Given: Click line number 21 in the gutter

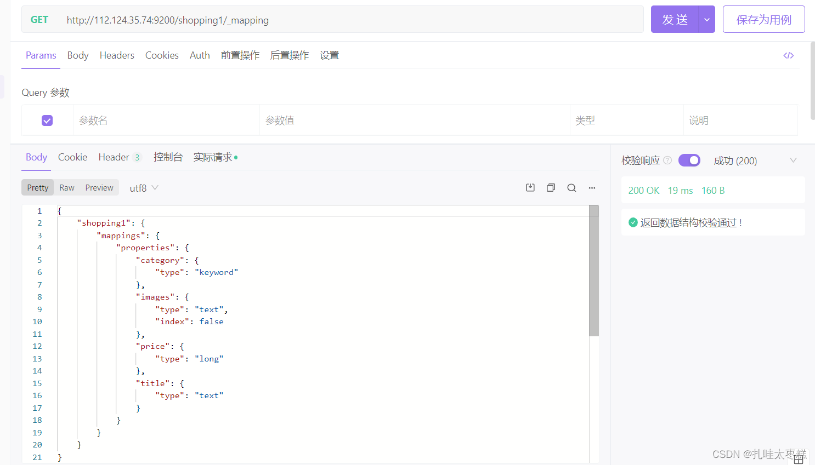Looking at the screenshot, I should tap(37, 457).
